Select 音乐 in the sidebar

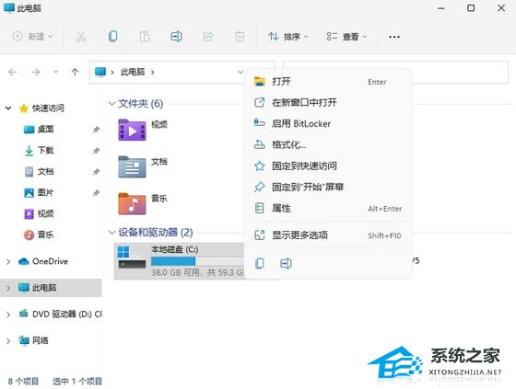pos(46,235)
